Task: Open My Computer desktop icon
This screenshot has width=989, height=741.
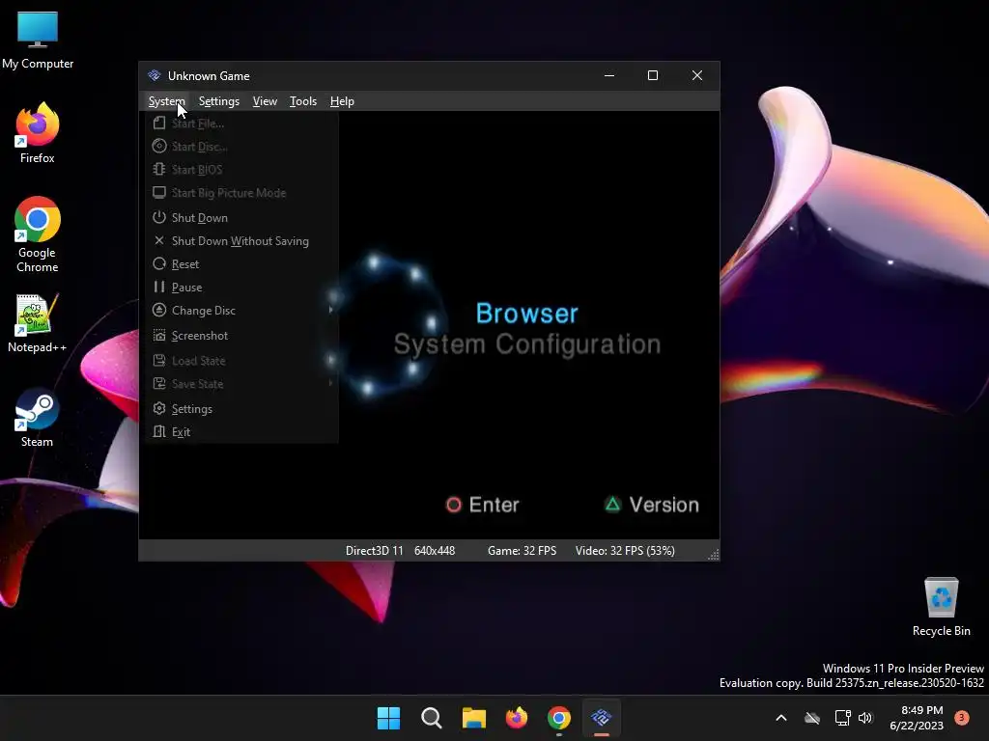Action: (x=38, y=41)
